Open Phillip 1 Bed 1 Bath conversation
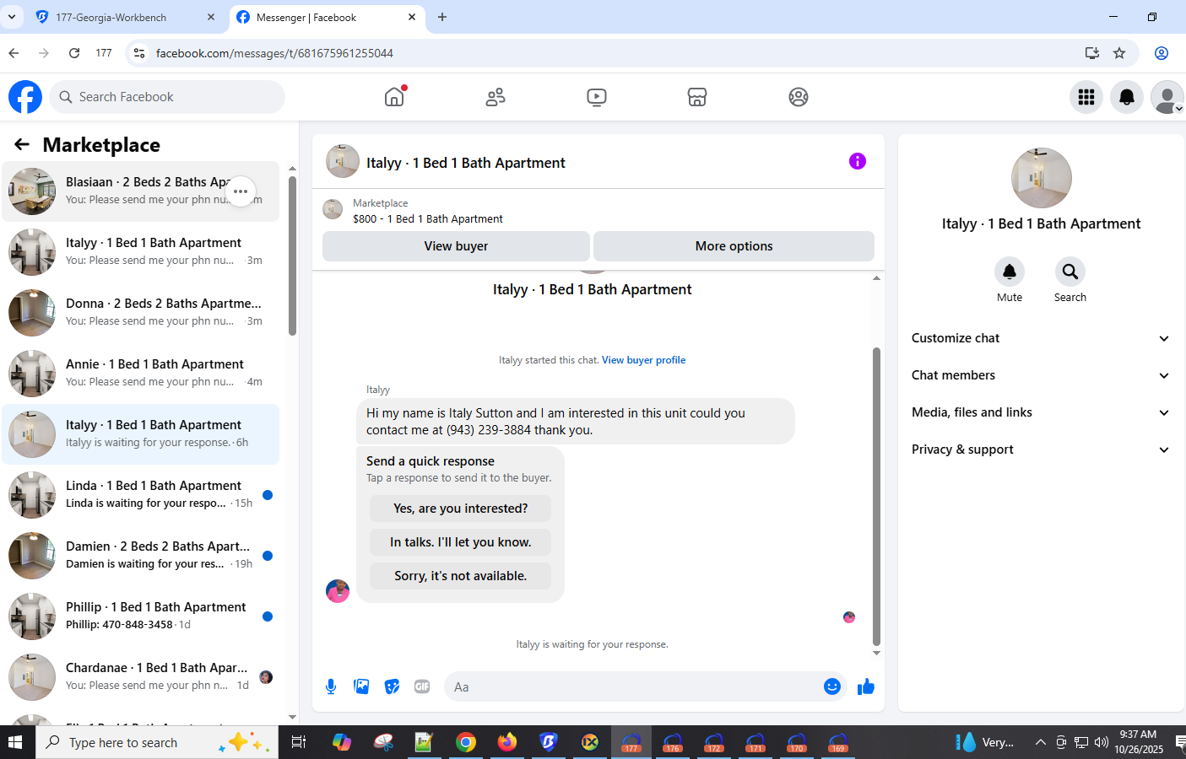This screenshot has height=759, width=1186. (140, 616)
